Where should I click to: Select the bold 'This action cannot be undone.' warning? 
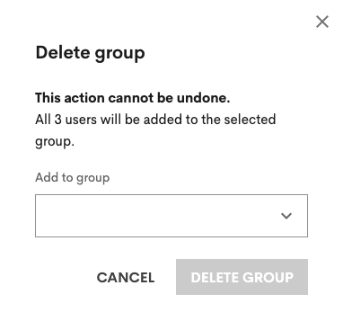[x=133, y=98]
